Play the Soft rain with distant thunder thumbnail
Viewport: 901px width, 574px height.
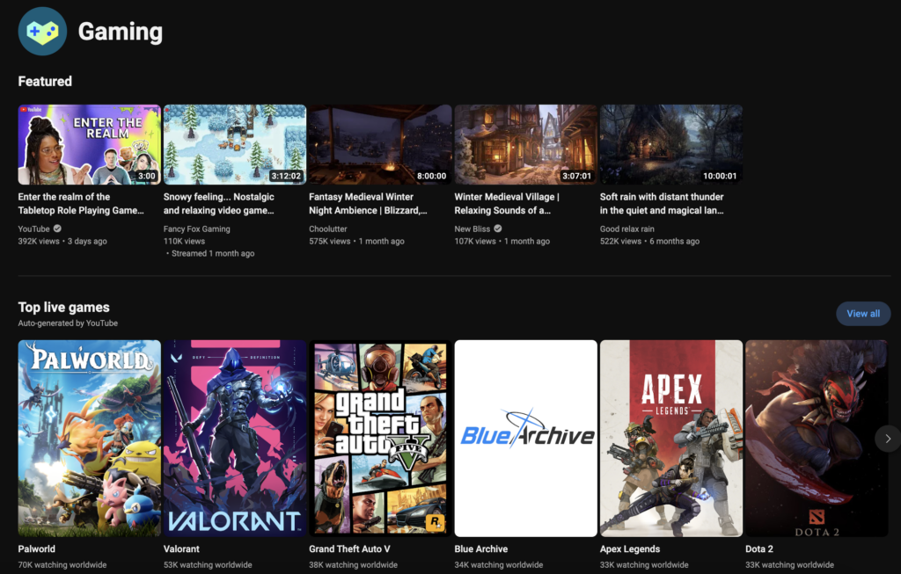tap(670, 145)
